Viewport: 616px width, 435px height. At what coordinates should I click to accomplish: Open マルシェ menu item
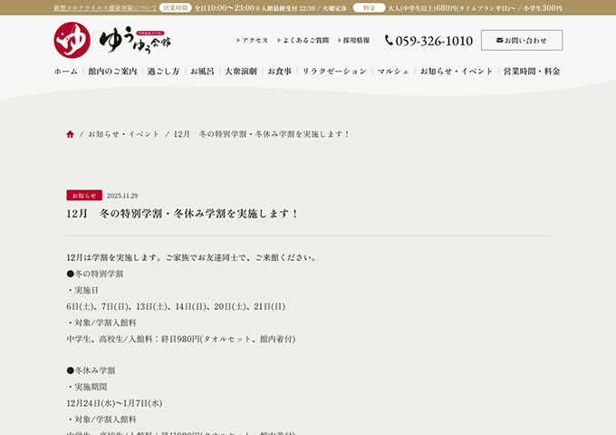click(393, 71)
